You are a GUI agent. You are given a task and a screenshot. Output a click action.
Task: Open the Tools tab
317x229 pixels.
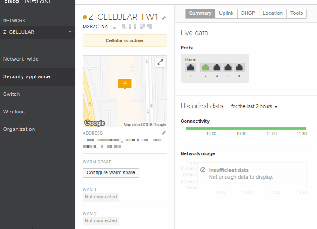(x=296, y=13)
